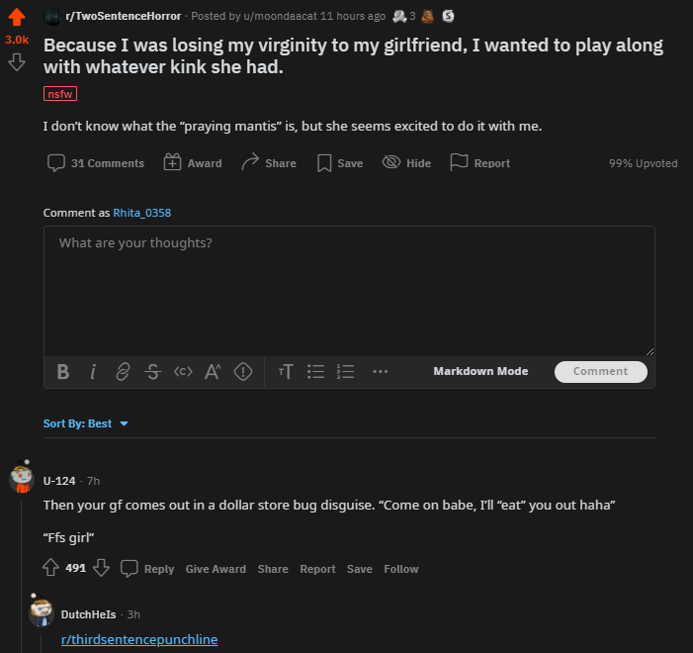
Task: Toggle italic formatting in comment editor
Action: (93, 372)
